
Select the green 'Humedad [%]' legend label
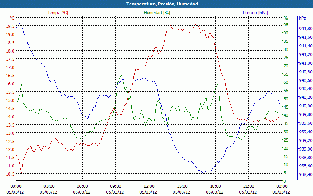point(157,13)
